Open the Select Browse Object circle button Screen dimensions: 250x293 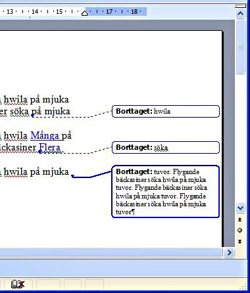coord(240,230)
